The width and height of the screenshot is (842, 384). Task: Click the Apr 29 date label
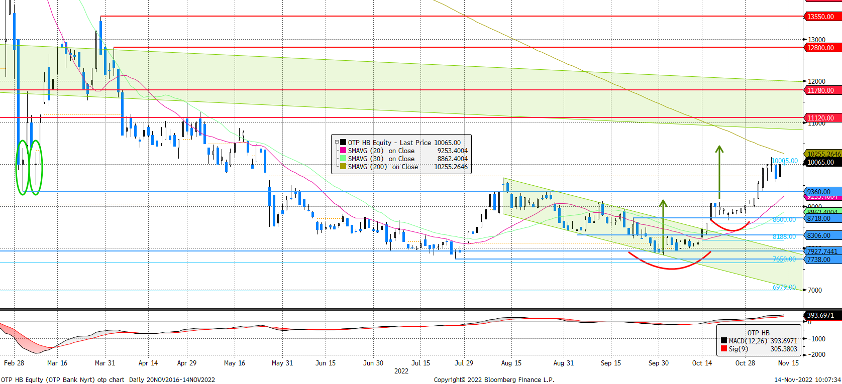[x=187, y=363]
